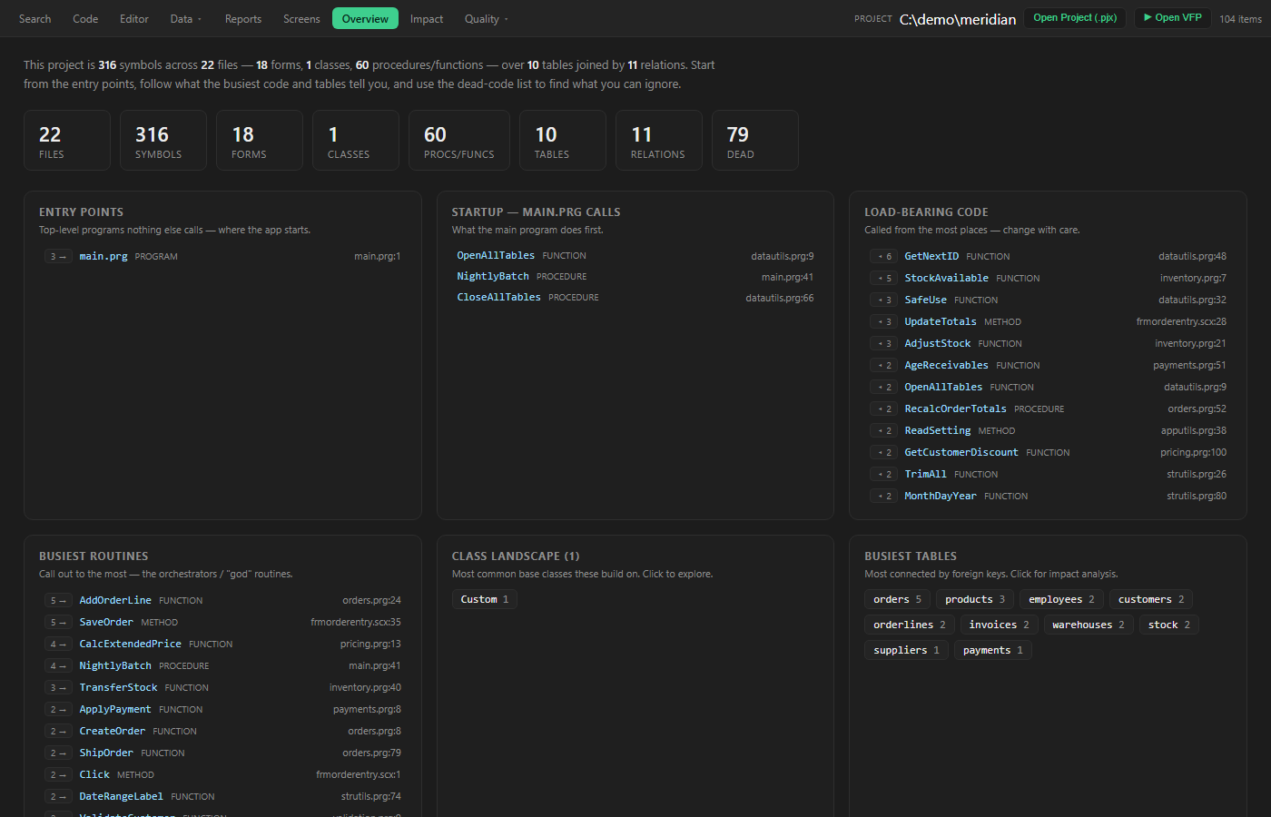Open impact analysis for orders table
The image size is (1271, 817).
(x=897, y=599)
